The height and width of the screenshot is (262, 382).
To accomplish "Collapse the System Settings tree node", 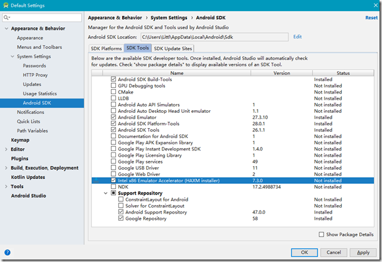I will 12,56.
